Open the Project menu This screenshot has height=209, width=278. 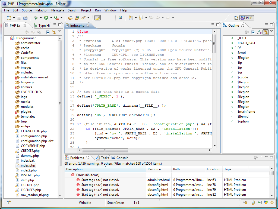(86, 10)
